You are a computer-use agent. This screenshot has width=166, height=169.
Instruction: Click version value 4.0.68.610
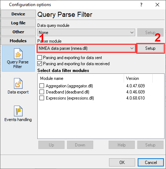pyautogui.click(x=136, y=98)
